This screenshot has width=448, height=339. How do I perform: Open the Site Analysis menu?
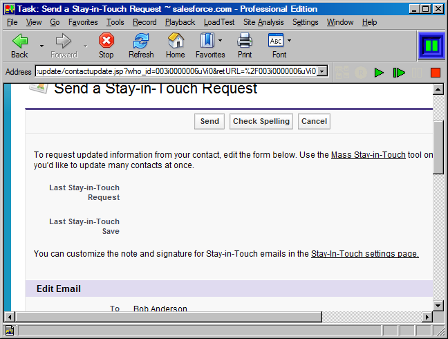263,22
